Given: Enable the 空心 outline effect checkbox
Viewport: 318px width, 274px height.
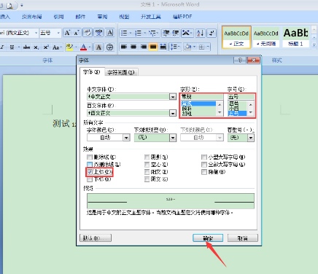Looking at the screenshot, I should (147, 165).
